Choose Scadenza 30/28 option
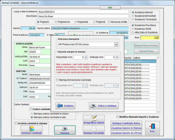The width and height of the screenshot is (175, 140). click(x=133, y=29)
